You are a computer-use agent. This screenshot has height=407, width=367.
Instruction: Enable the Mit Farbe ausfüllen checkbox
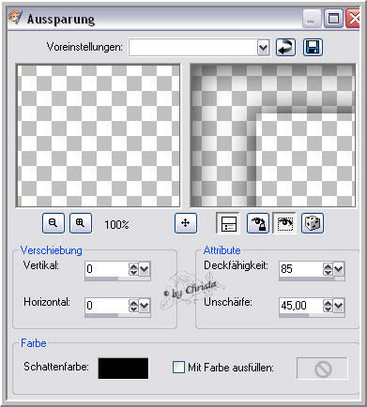click(x=178, y=367)
